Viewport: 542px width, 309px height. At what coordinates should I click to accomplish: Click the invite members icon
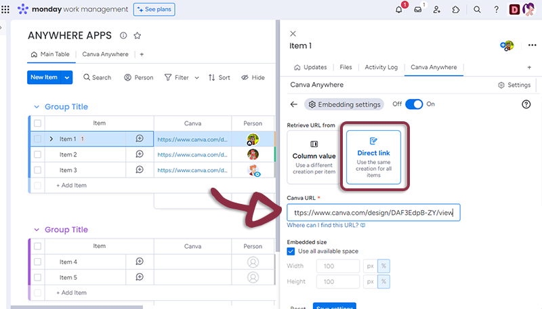(x=437, y=9)
